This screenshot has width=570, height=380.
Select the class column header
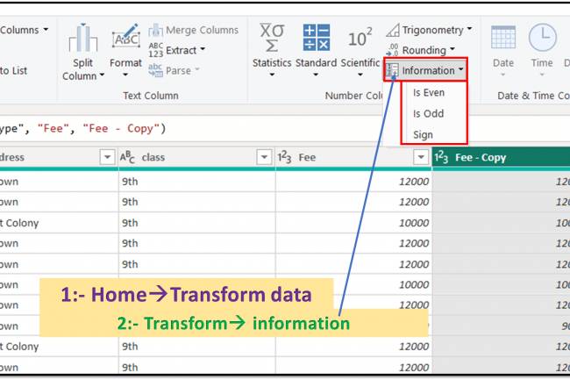click(196, 157)
